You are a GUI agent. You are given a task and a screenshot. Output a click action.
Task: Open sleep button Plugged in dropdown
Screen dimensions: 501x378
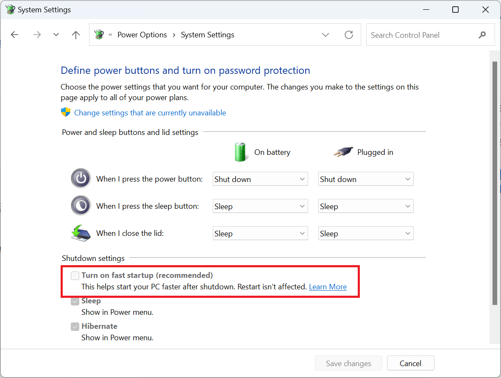[366, 206]
